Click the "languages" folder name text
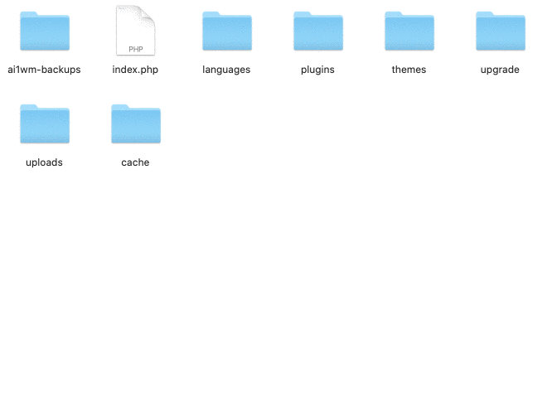This screenshot has width=557, height=417. tap(226, 70)
